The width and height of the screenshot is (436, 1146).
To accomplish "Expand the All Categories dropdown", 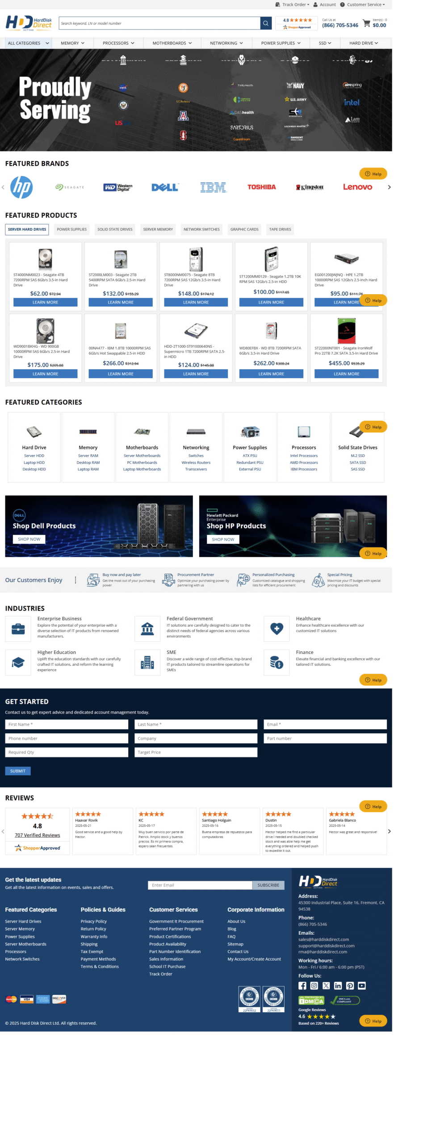I will pyautogui.click(x=28, y=43).
